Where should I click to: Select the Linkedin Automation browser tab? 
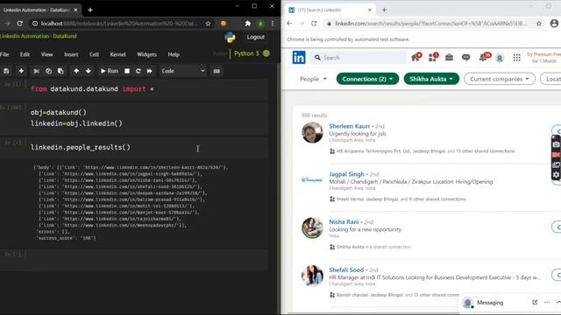39,10
